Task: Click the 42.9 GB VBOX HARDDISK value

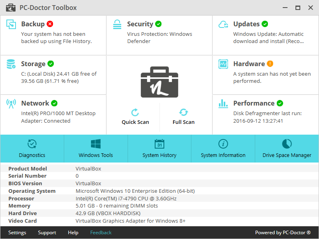Action: click(108, 214)
